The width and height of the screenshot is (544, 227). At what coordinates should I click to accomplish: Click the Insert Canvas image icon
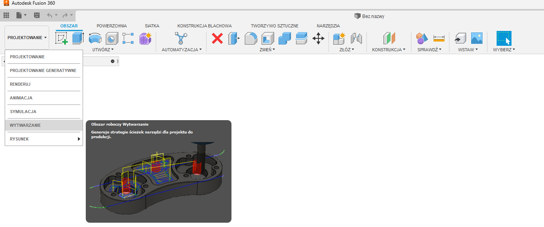click(477, 38)
